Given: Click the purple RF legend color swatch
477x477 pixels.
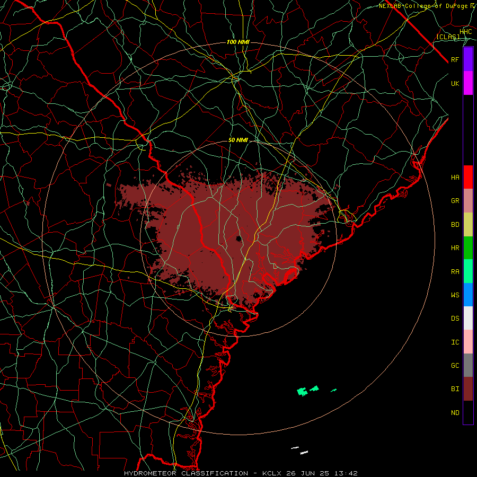Looking at the screenshot, I should (468, 59).
